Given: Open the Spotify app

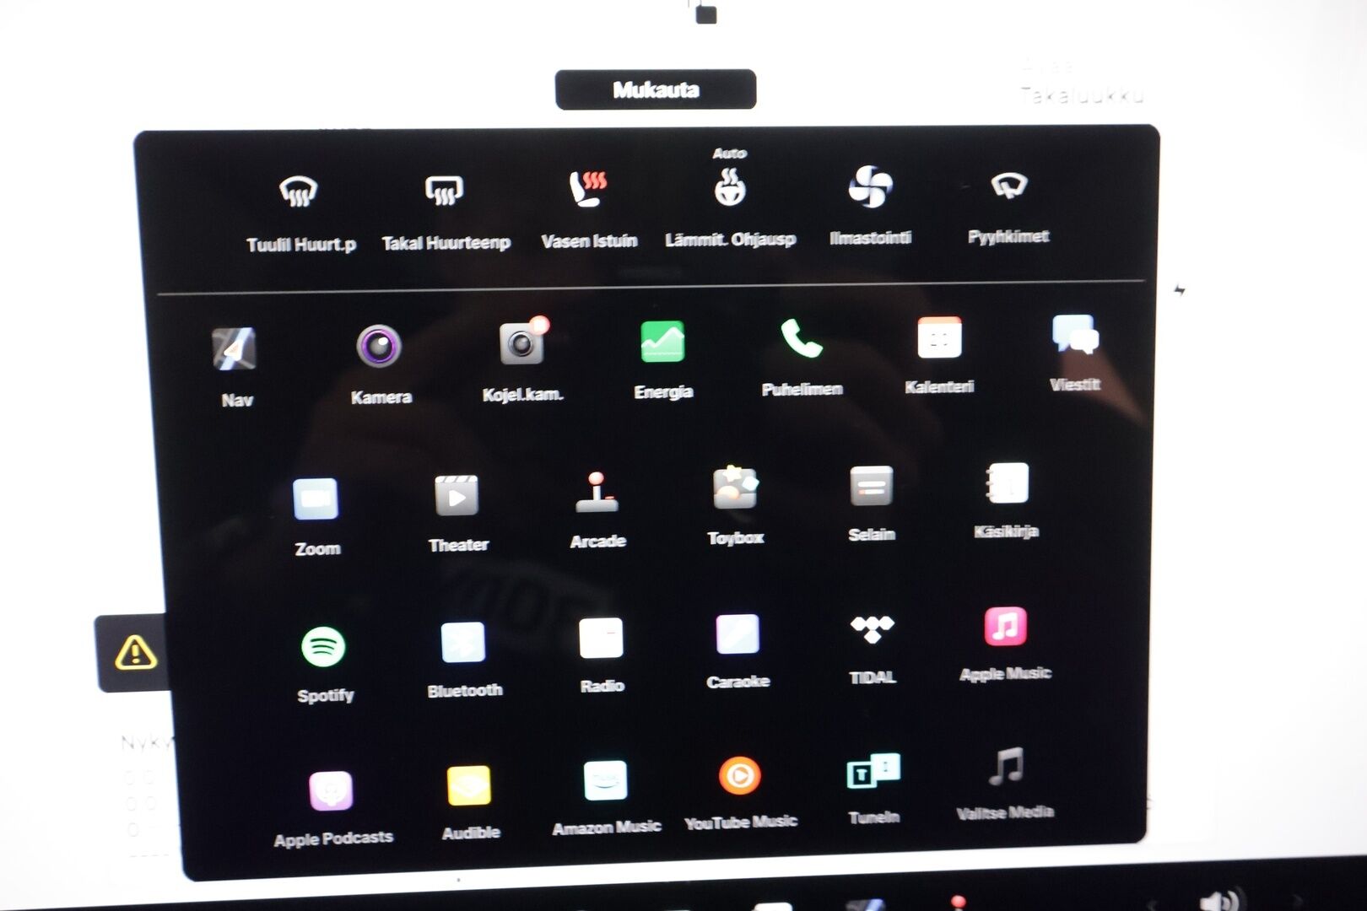Looking at the screenshot, I should [x=323, y=648].
